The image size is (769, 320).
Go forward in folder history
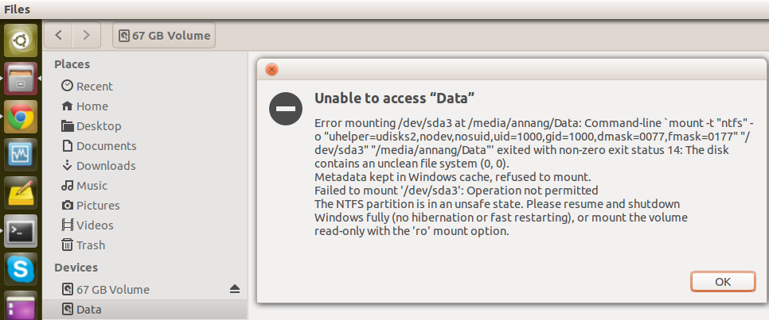pyautogui.click(x=86, y=35)
